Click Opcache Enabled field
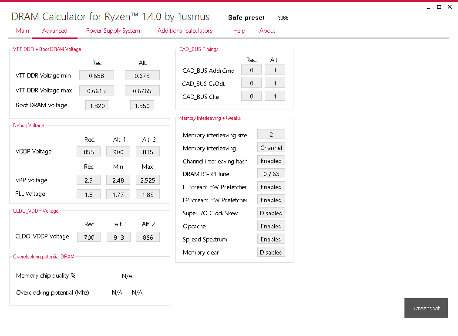Viewport: 458px width, 336px height. (x=271, y=226)
